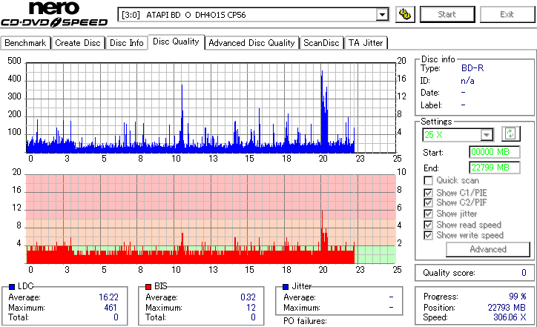Toggle Show C1/PIE checkbox

(428, 193)
